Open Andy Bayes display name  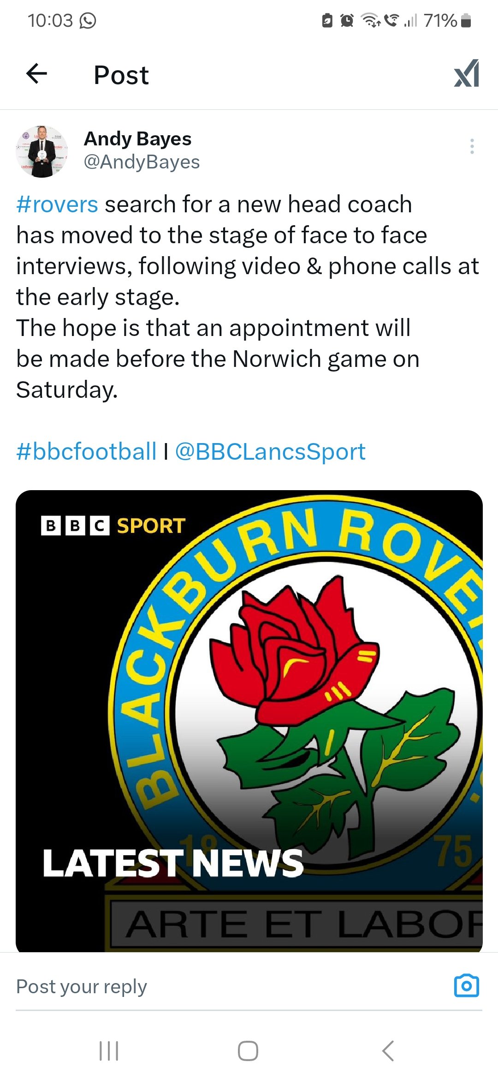tap(137, 139)
